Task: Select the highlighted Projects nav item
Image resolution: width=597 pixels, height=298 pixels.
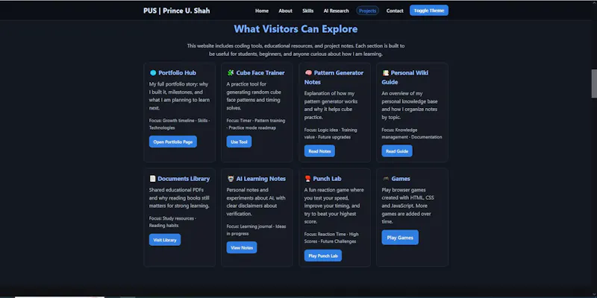Action: click(367, 10)
